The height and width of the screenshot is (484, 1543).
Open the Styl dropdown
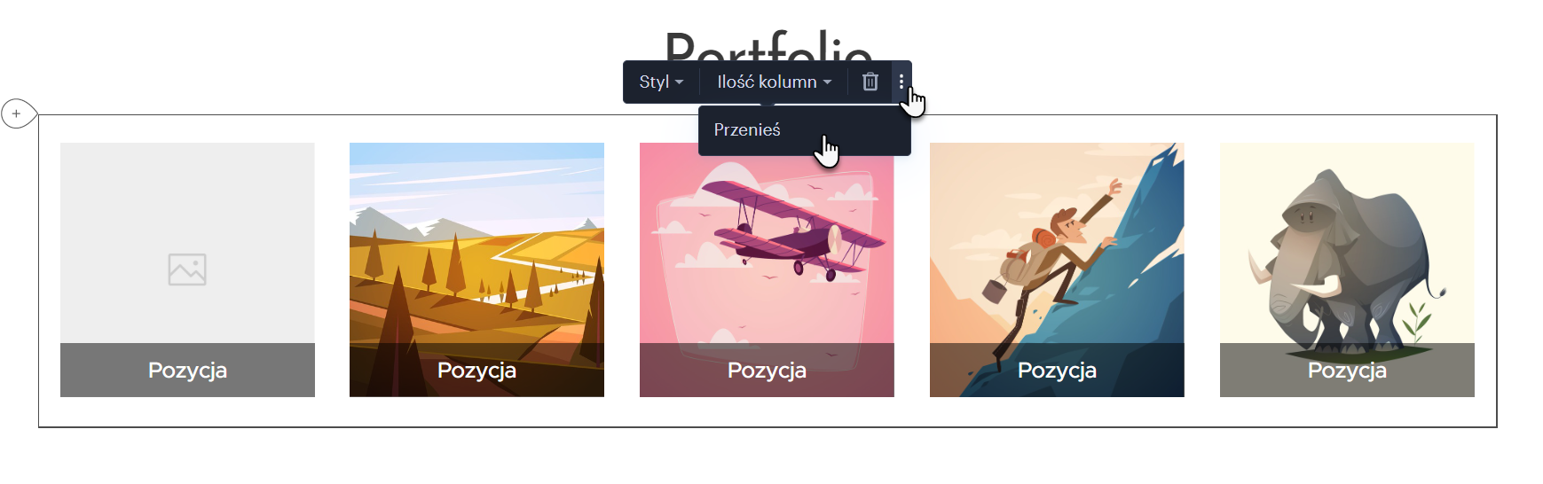[661, 82]
